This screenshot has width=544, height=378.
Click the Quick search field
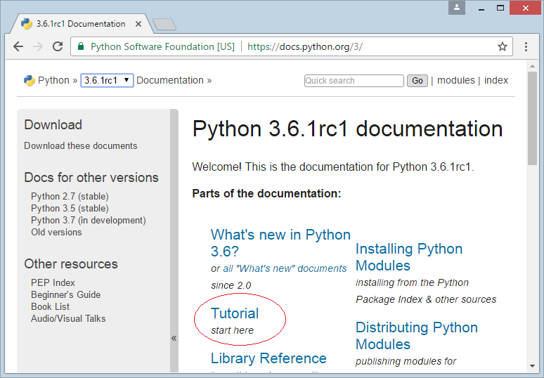click(x=354, y=81)
